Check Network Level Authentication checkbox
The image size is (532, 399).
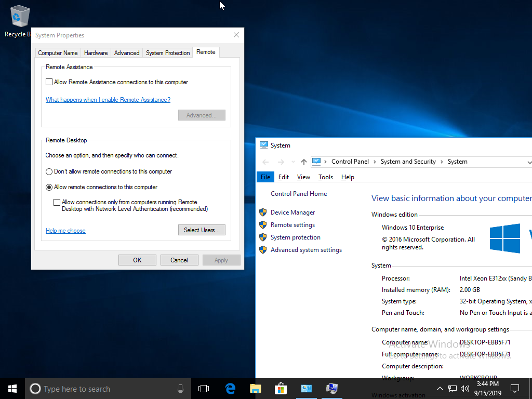pyautogui.click(x=57, y=203)
